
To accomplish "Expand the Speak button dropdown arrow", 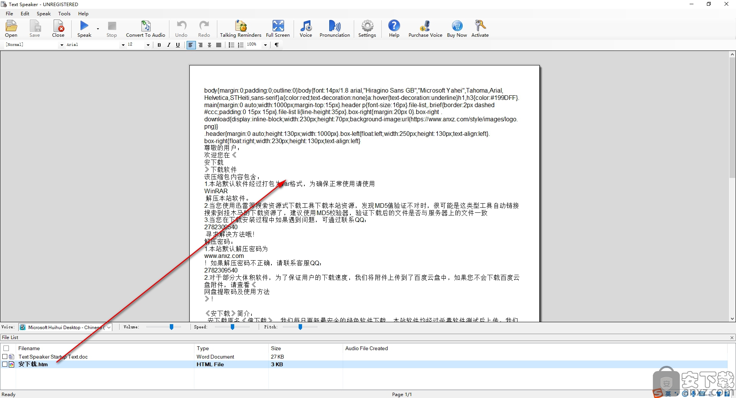I will click(x=98, y=29).
